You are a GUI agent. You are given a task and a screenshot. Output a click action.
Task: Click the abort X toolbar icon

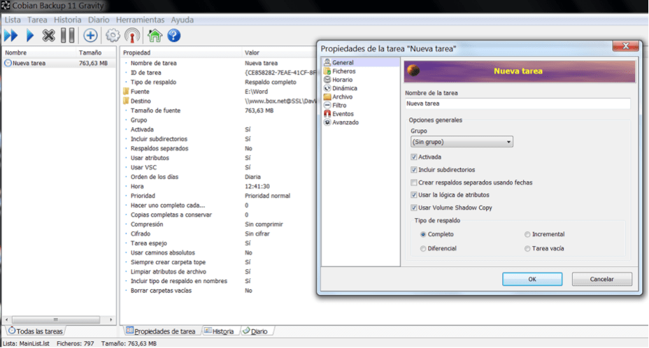point(48,36)
